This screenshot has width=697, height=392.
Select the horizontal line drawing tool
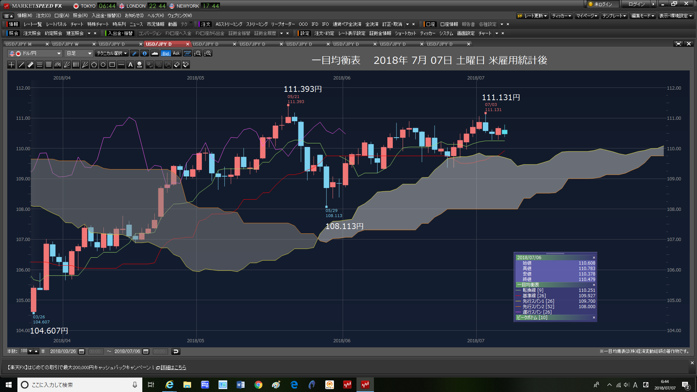tap(121, 65)
